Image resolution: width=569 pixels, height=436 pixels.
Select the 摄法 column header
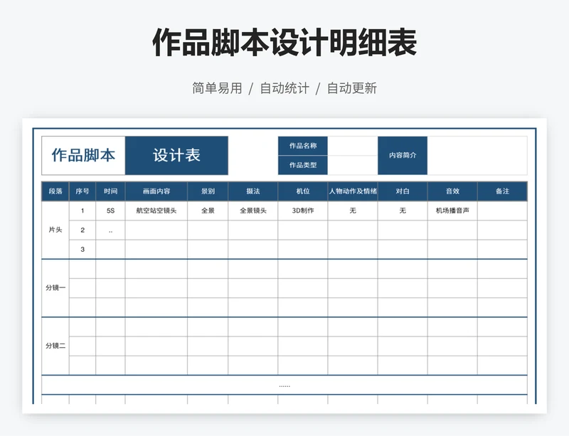(253, 191)
